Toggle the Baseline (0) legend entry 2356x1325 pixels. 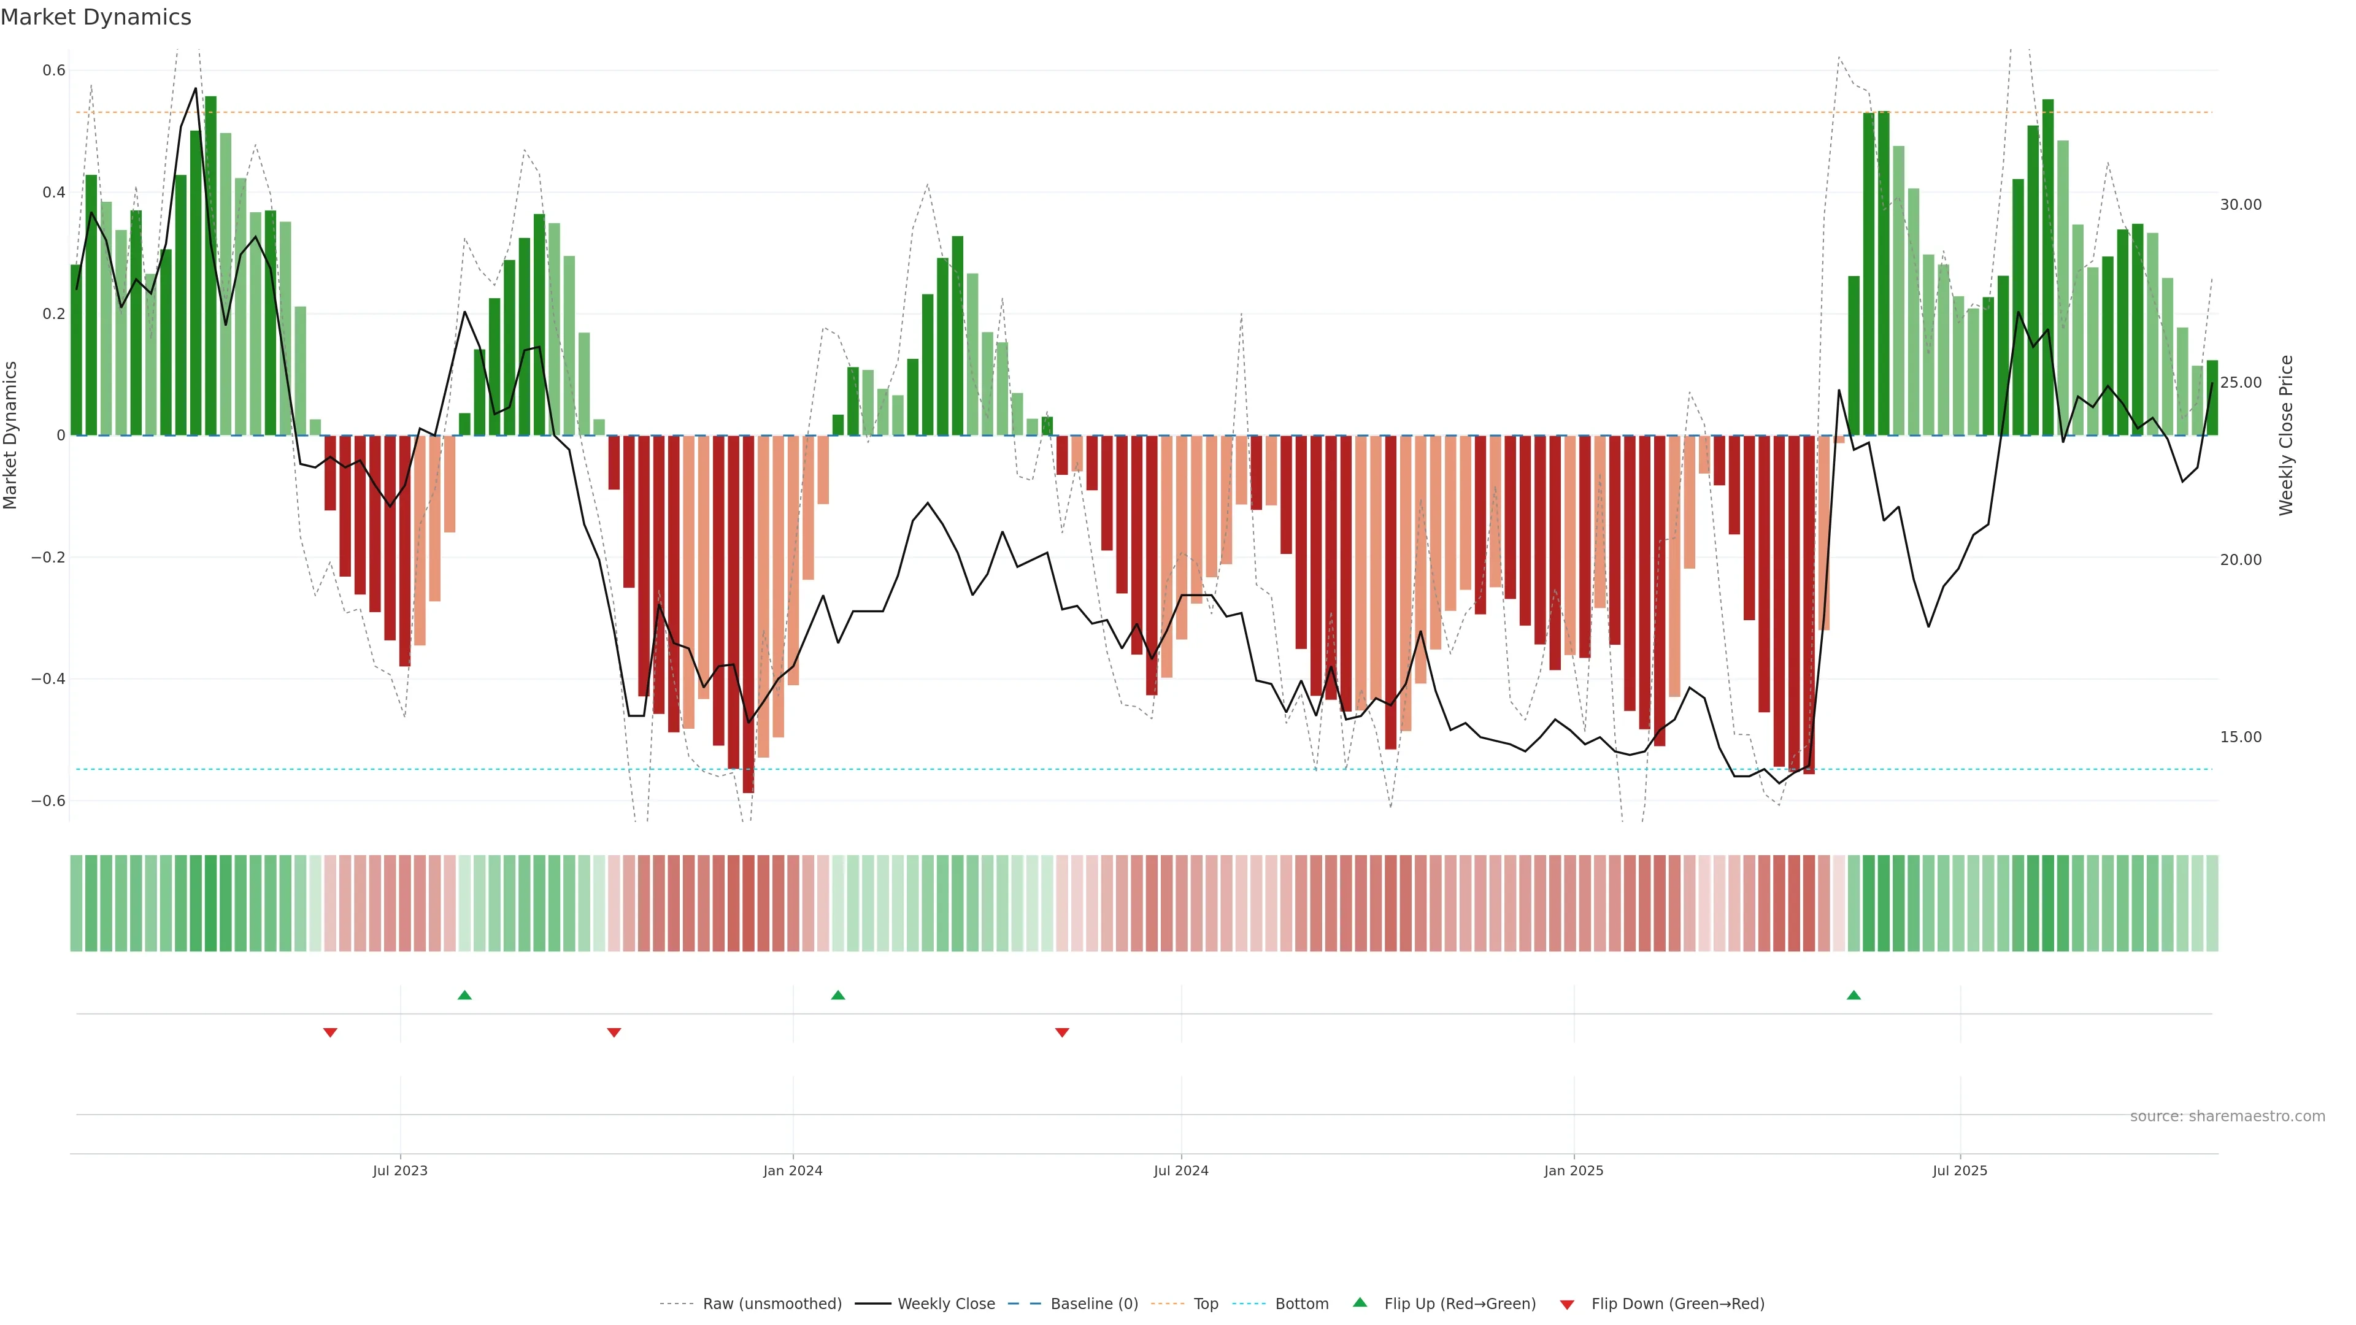click(1094, 1303)
